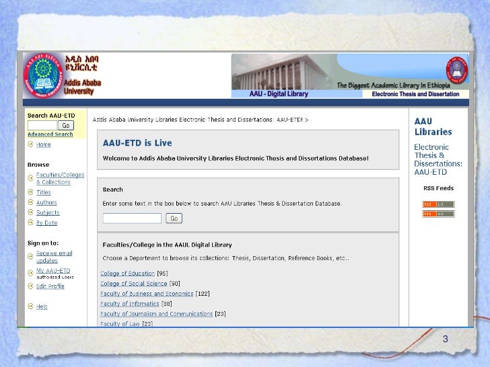Browse by Subjects
This screenshot has width=490, height=367.
point(48,212)
